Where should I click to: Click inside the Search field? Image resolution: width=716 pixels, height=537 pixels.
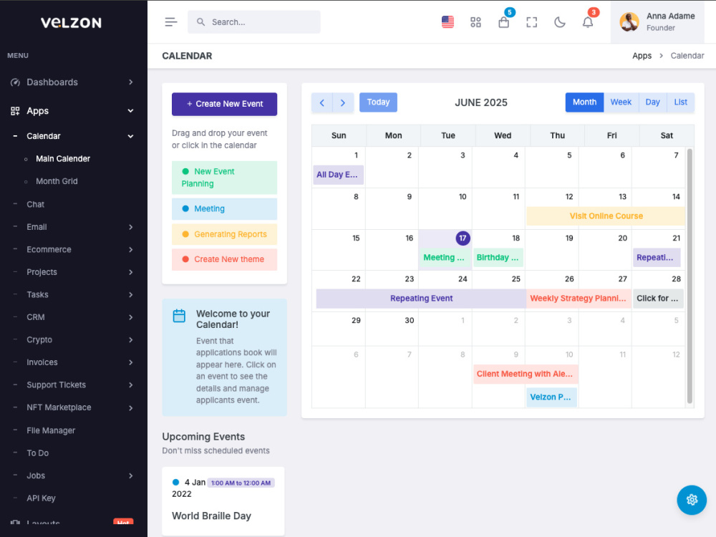pos(254,22)
